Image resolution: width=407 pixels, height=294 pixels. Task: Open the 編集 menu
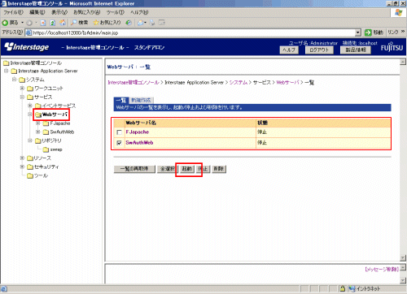coord(37,12)
